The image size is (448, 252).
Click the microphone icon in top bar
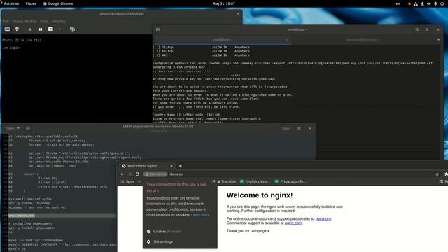(435, 3)
